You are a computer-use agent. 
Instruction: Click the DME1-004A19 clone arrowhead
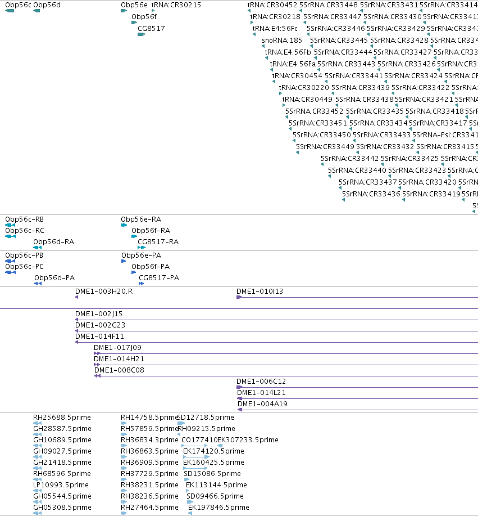tap(240, 410)
